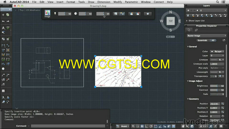
Task: Toggle Object Snap Tracking in status bar
Action: point(160,126)
